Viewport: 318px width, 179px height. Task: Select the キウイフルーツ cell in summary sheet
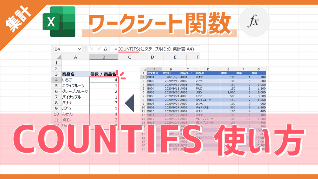(x=75, y=86)
